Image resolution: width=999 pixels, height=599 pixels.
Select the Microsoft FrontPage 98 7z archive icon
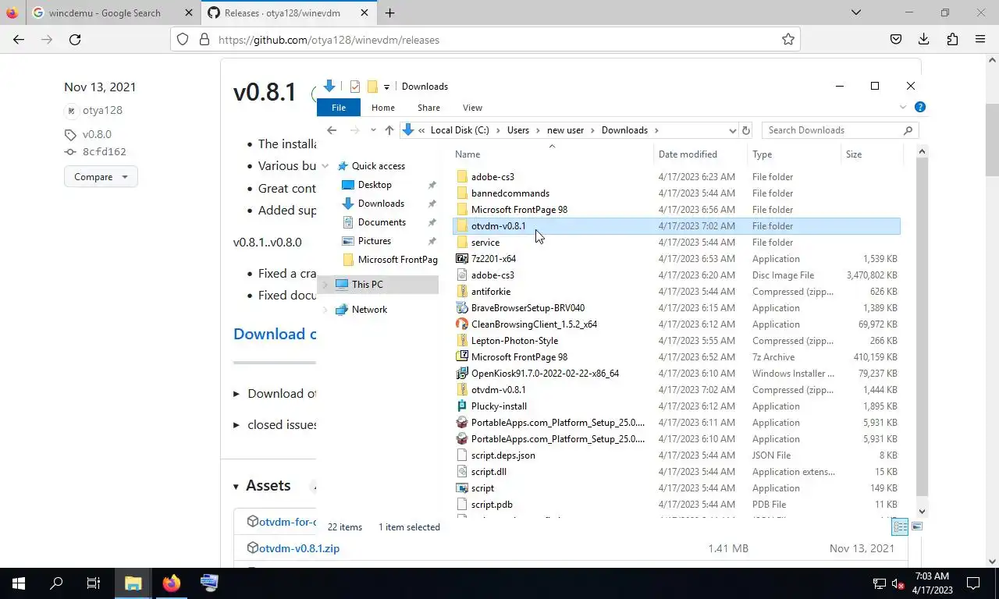pyautogui.click(x=462, y=356)
